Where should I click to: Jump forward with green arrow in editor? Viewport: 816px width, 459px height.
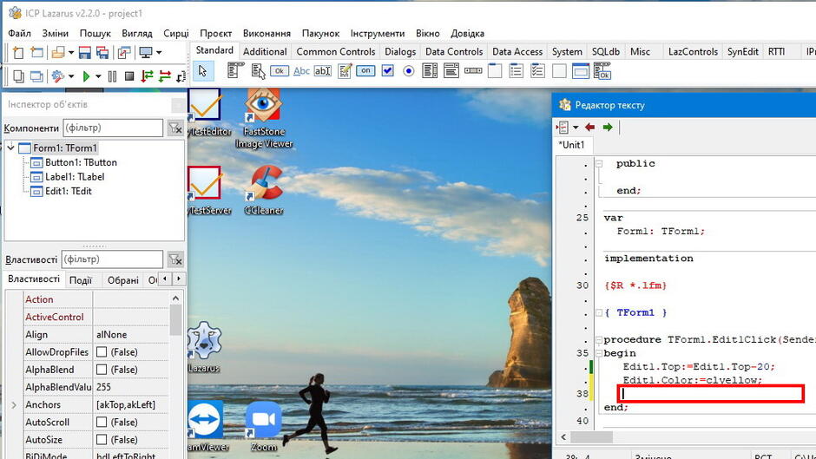608,127
